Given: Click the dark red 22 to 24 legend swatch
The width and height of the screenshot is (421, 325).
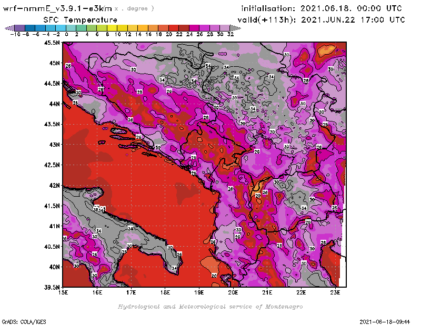Looking at the screenshot, I should (184, 28).
